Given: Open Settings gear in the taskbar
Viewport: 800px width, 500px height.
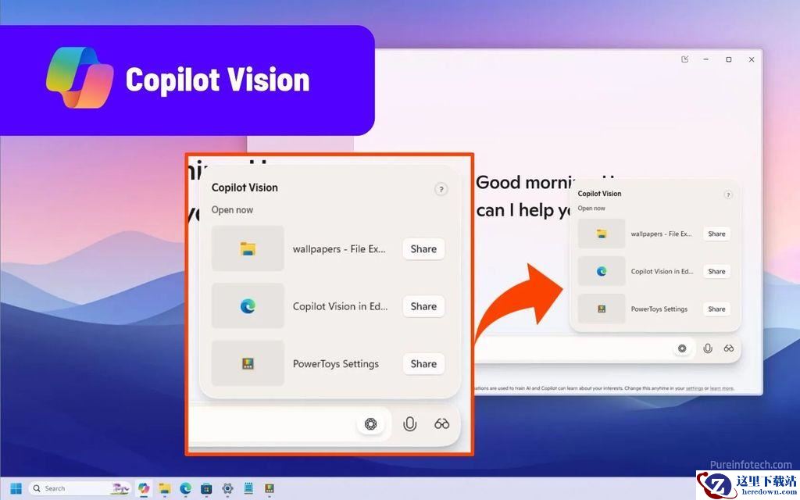Looking at the screenshot, I should point(227,488).
